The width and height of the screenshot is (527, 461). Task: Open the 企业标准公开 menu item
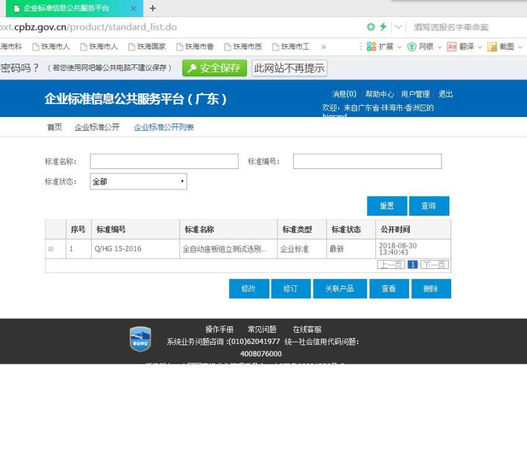tap(97, 127)
